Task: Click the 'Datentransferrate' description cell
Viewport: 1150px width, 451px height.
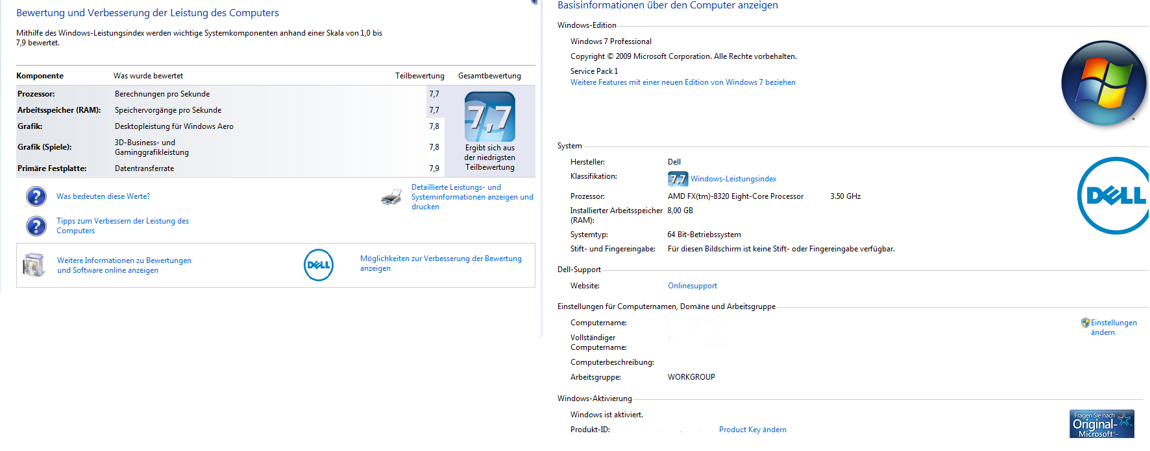Action: click(145, 168)
